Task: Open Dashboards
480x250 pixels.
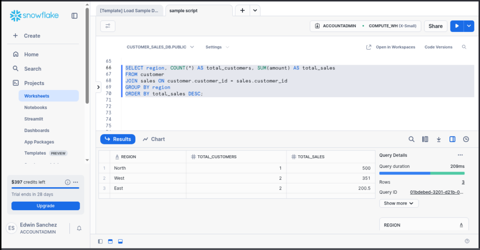Action: (37, 130)
